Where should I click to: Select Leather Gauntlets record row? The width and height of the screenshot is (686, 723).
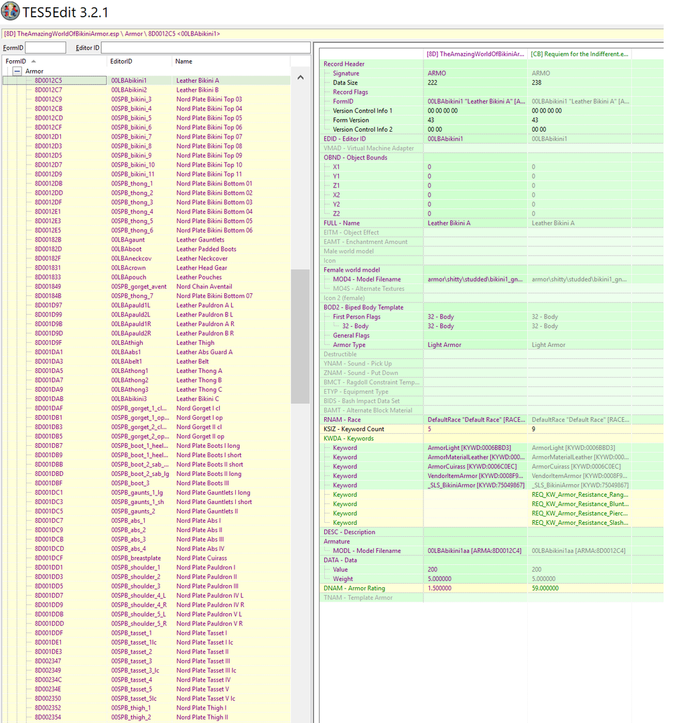(146, 240)
